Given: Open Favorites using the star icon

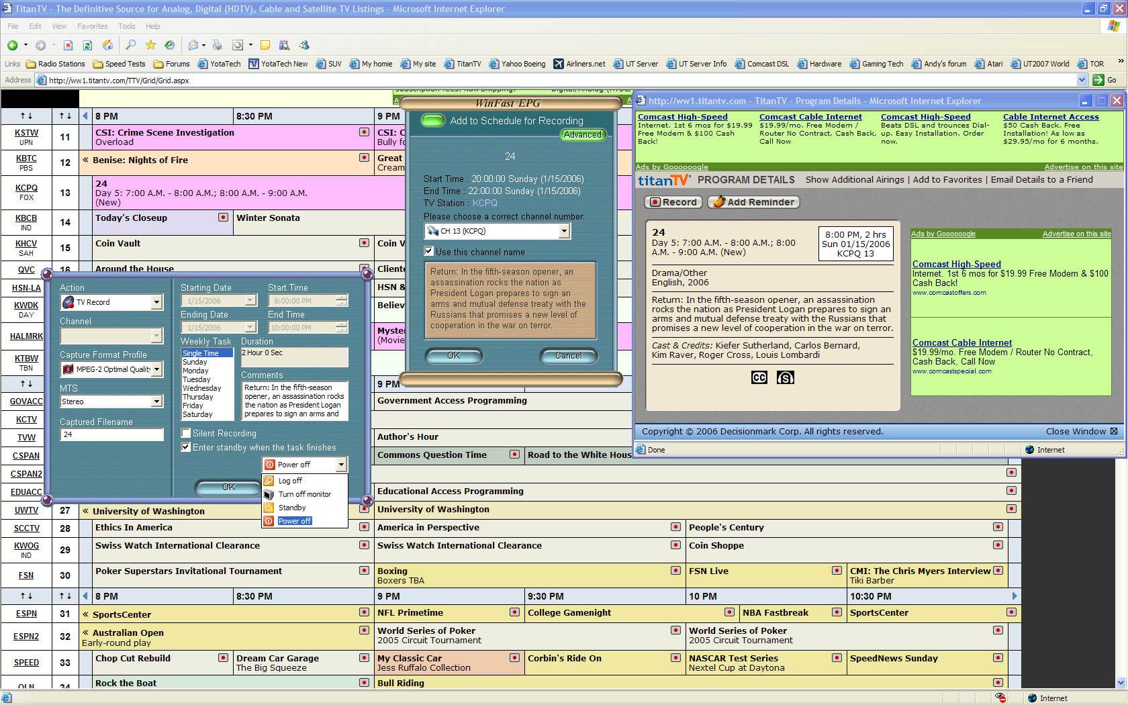Looking at the screenshot, I should click(150, 45).
